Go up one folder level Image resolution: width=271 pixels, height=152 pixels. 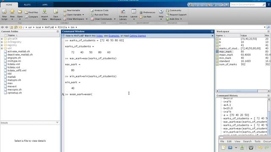pos(11,27)
